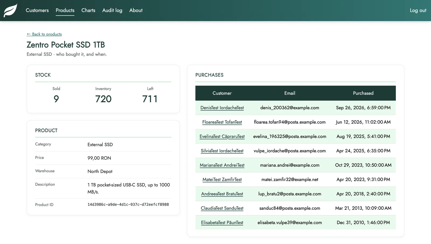Click email elisabeta.vulpe39@example.com
431x244 pixels.
point(290,222)
